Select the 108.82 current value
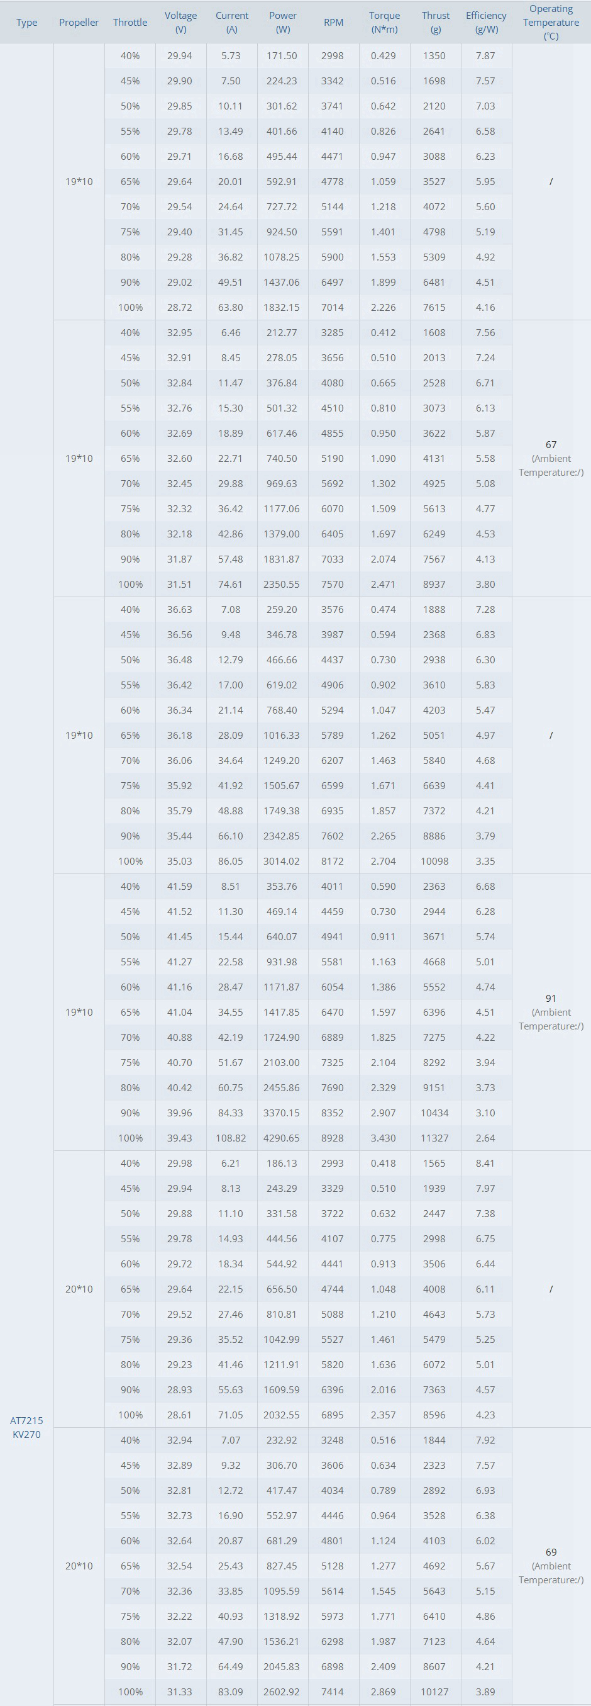 [x=230, y=1138]
